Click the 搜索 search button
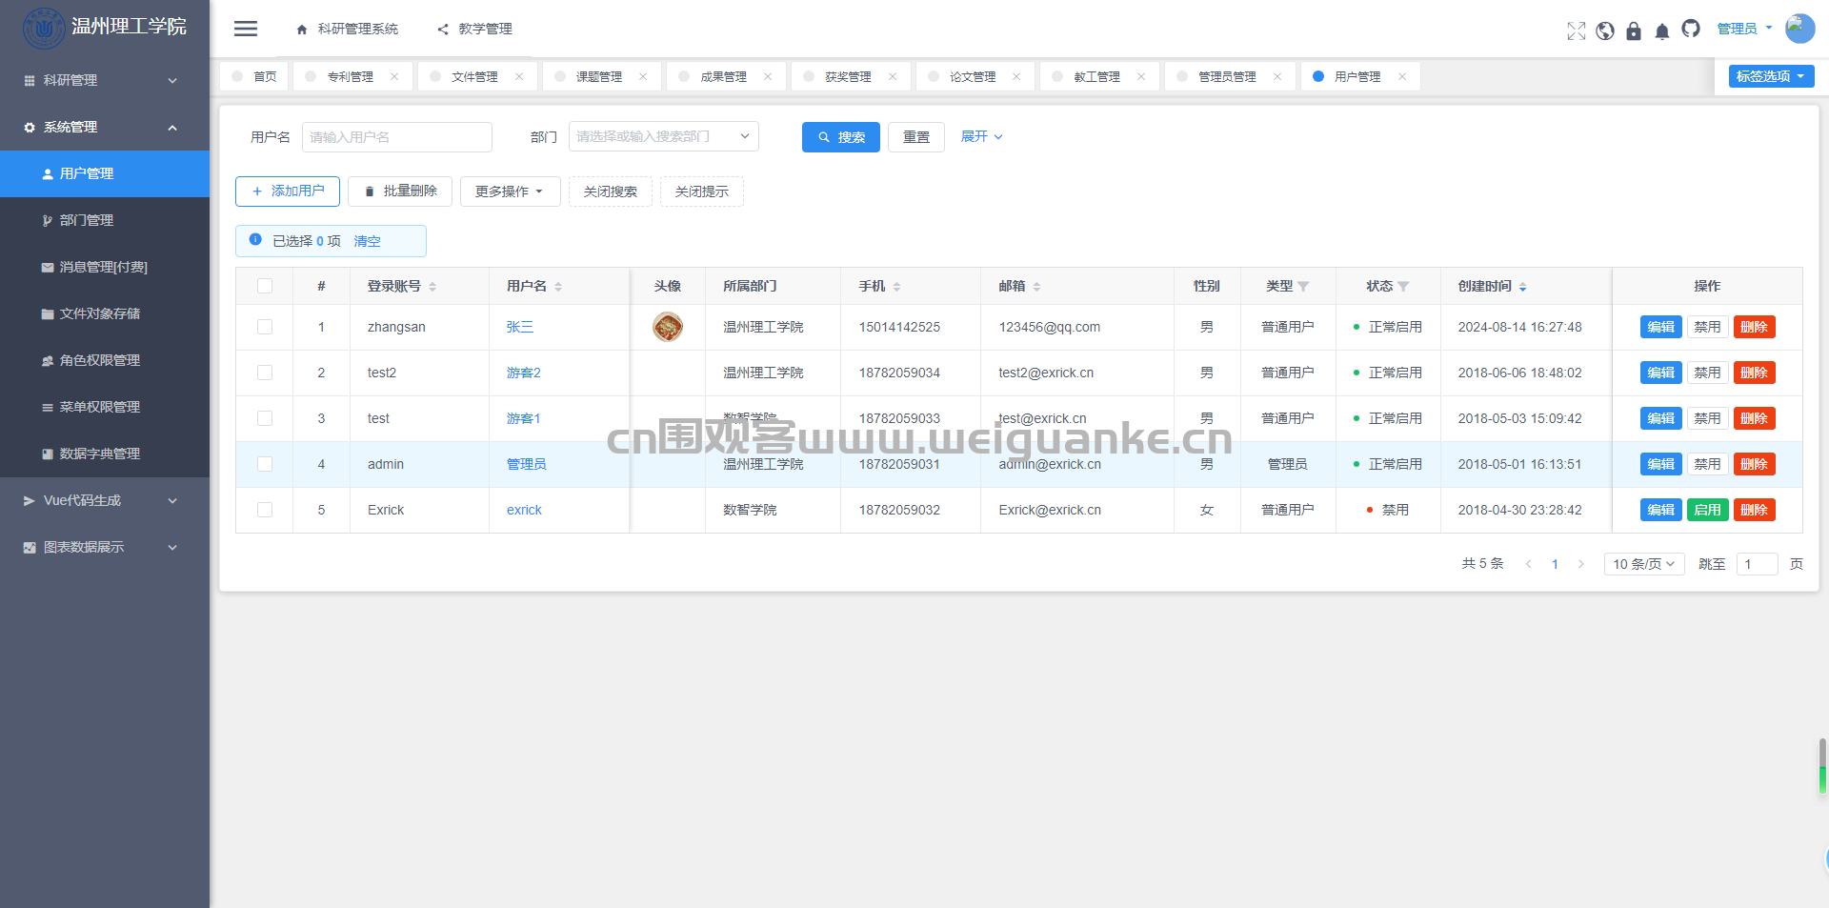This screenshot has height=908, width=1829. click(x=841, y=137)
